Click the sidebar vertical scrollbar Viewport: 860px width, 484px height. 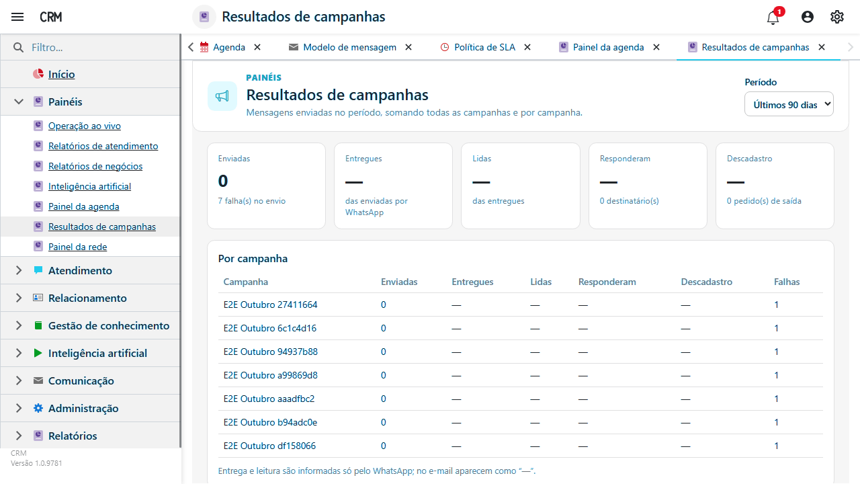(x=180, y=241)
